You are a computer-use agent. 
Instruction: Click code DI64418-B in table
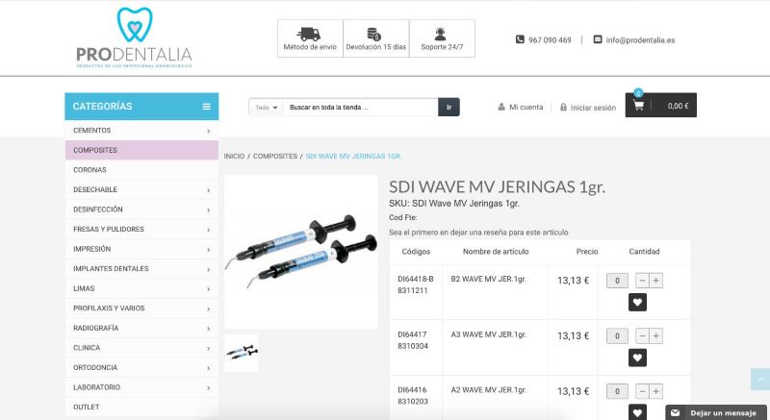[416, 279]
